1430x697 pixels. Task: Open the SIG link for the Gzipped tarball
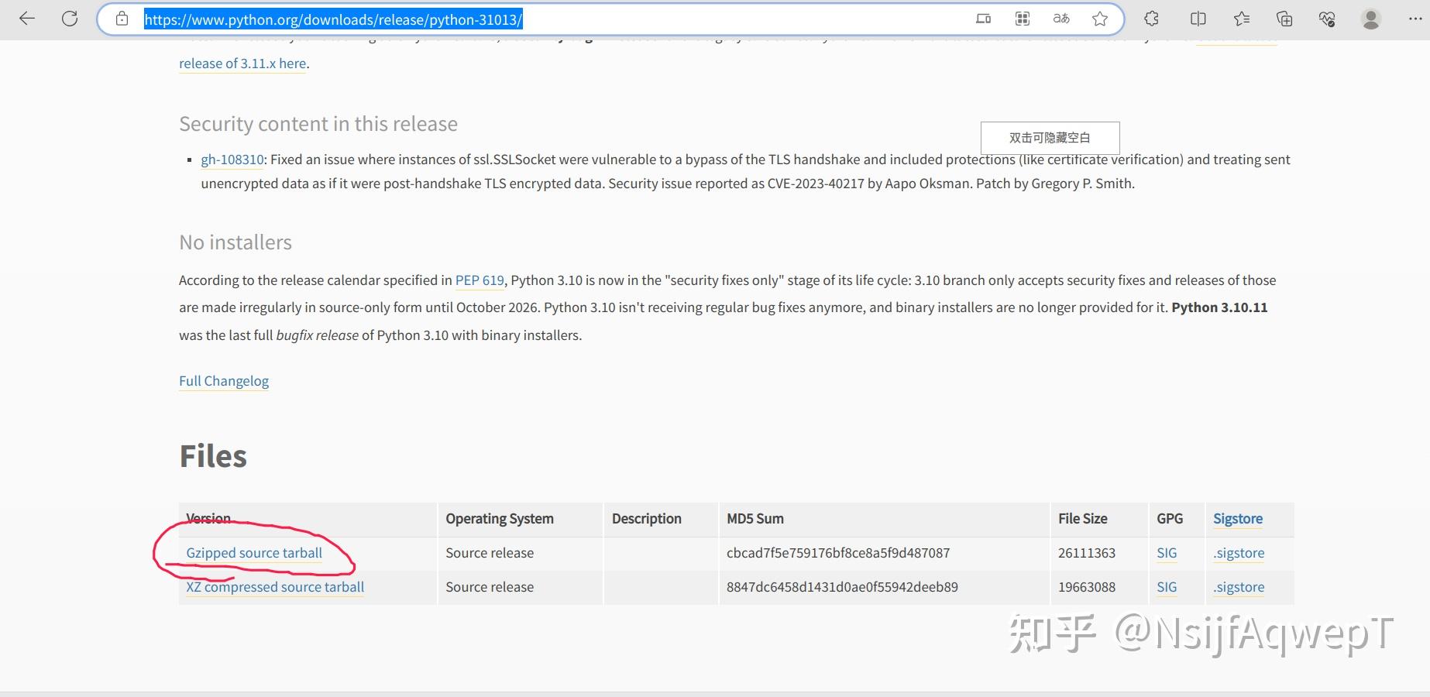(x=1166, y=552)
